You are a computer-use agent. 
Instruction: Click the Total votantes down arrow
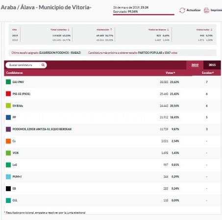(x=69, y=29)
